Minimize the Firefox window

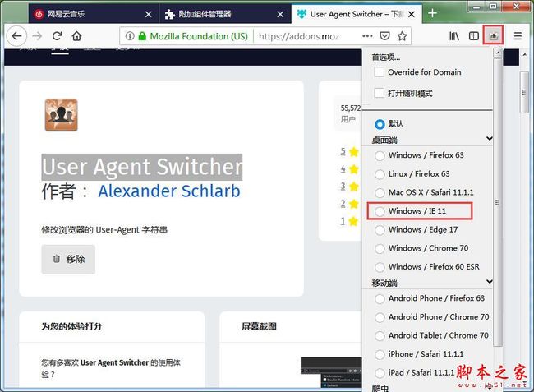tap(476, 7)
